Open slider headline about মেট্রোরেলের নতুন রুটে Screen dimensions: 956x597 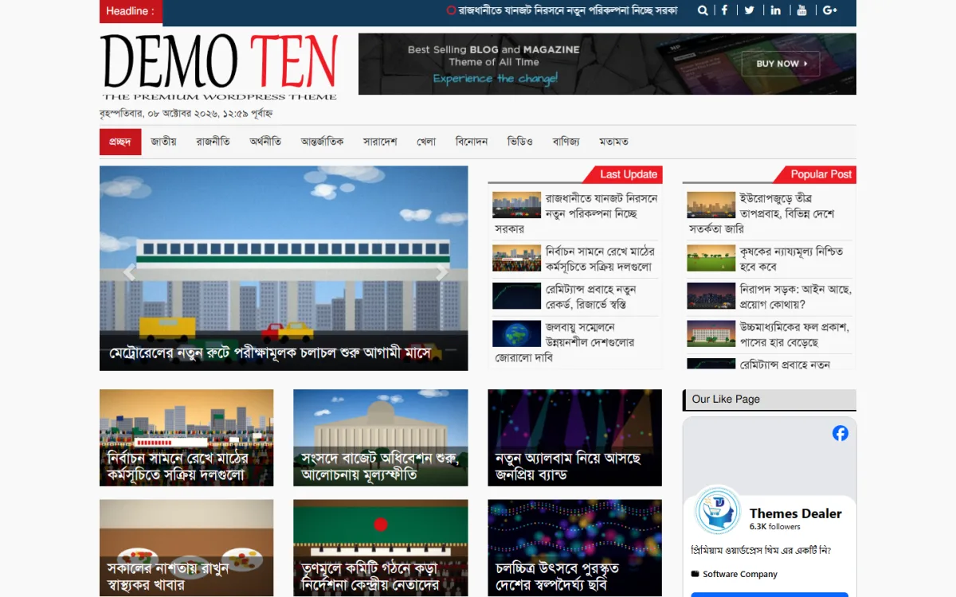(x=270, y=352)
